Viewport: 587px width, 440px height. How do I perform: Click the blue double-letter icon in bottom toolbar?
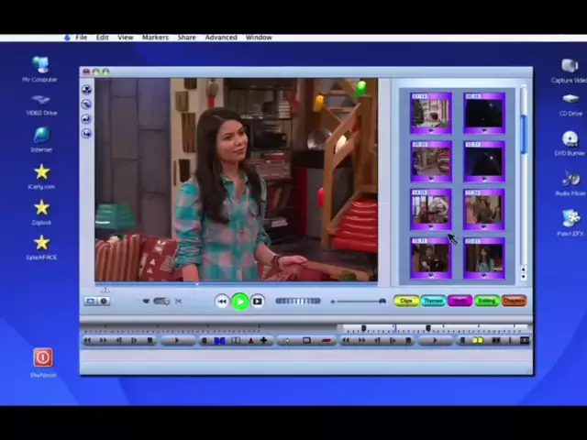pos(220,340)
